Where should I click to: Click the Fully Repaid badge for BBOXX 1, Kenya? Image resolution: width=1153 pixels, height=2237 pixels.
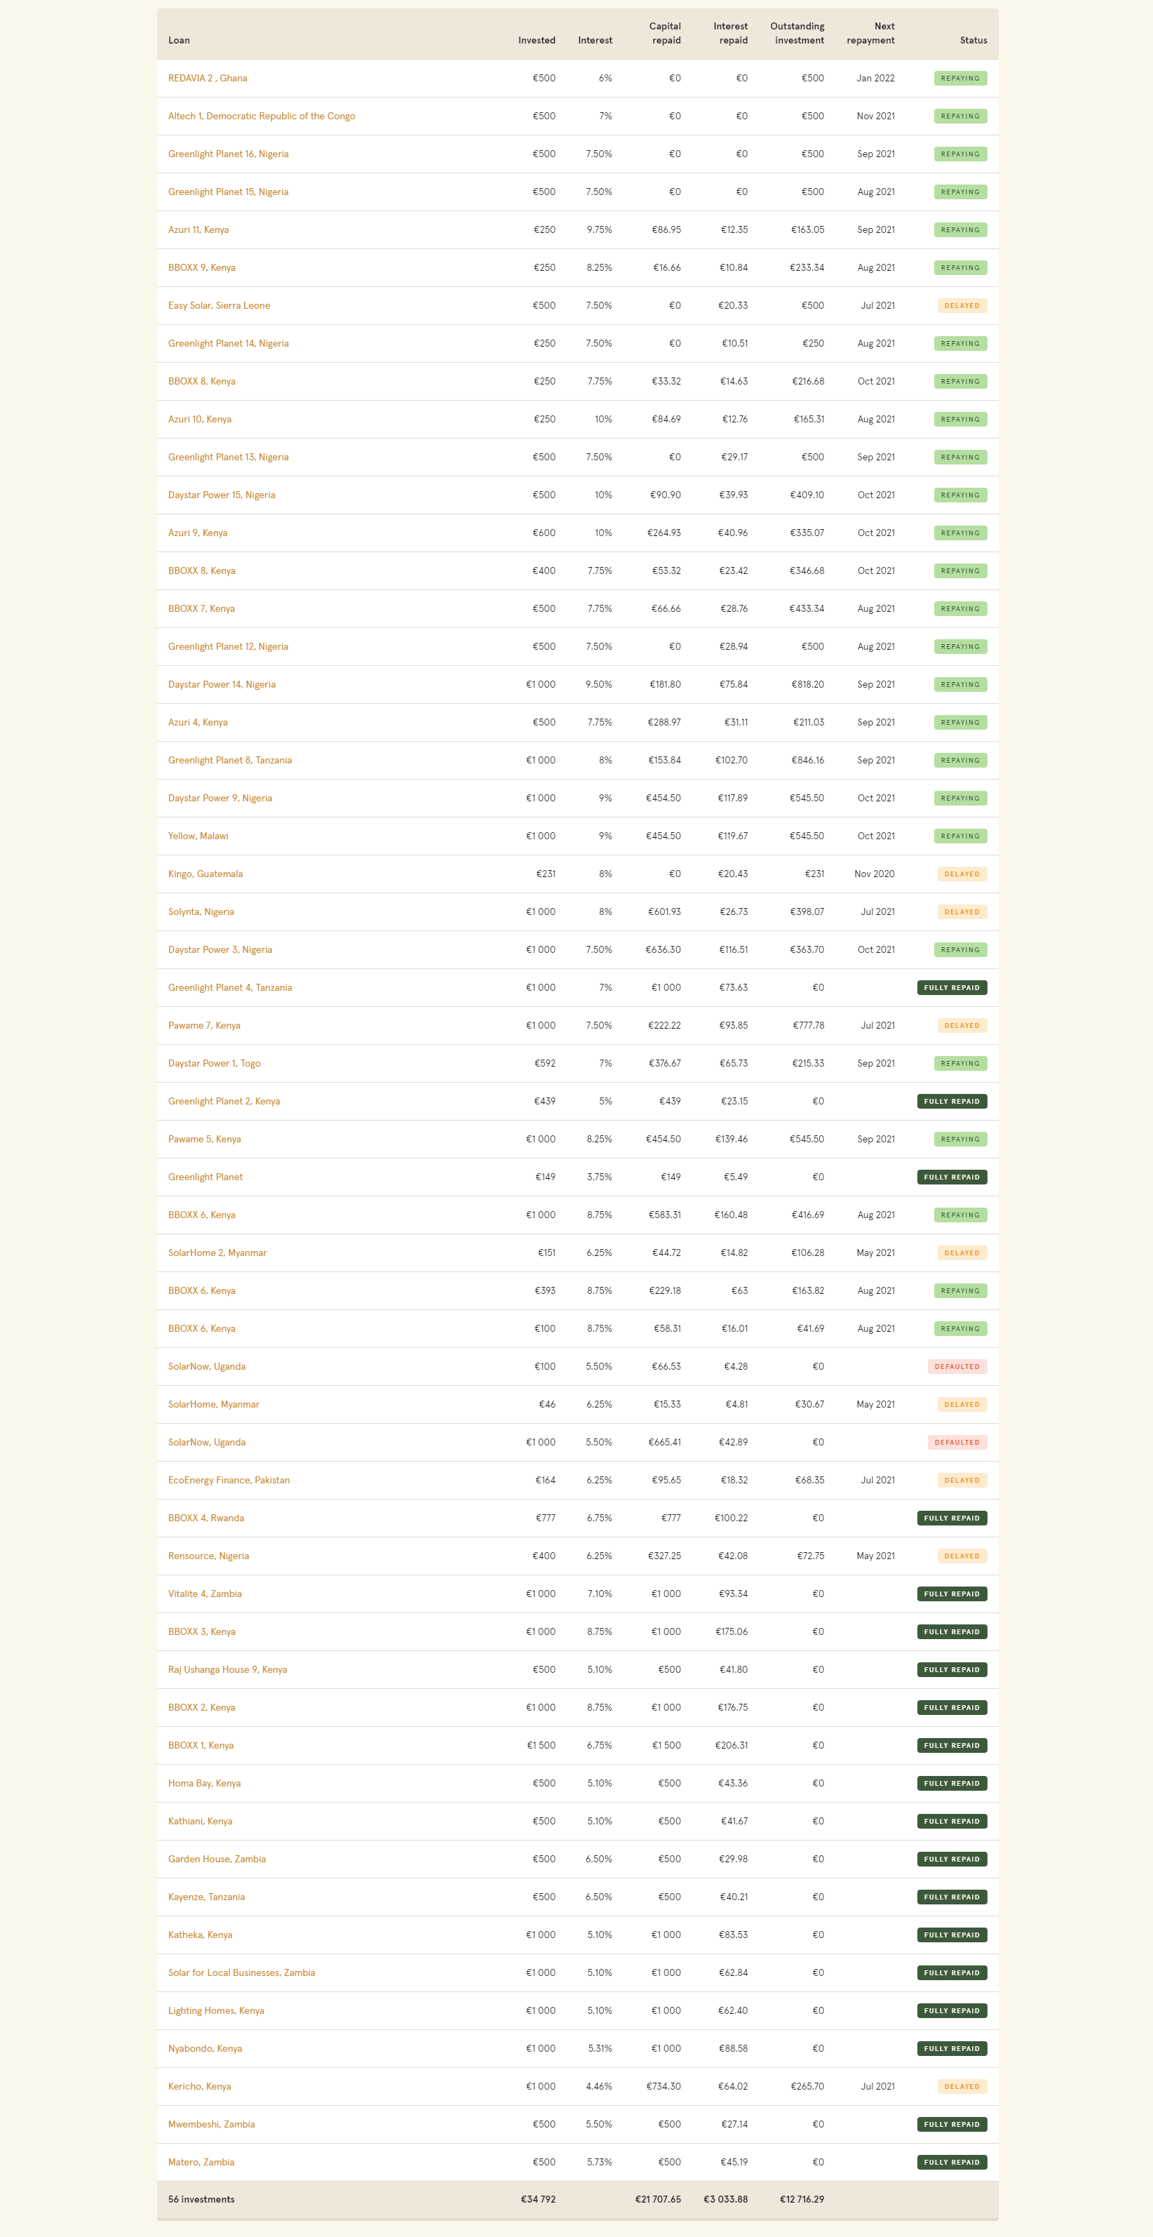coord(952,1746)
